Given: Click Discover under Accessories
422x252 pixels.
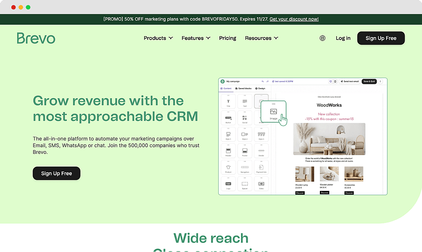Looking at the screenshot, I should coord(349,193).
